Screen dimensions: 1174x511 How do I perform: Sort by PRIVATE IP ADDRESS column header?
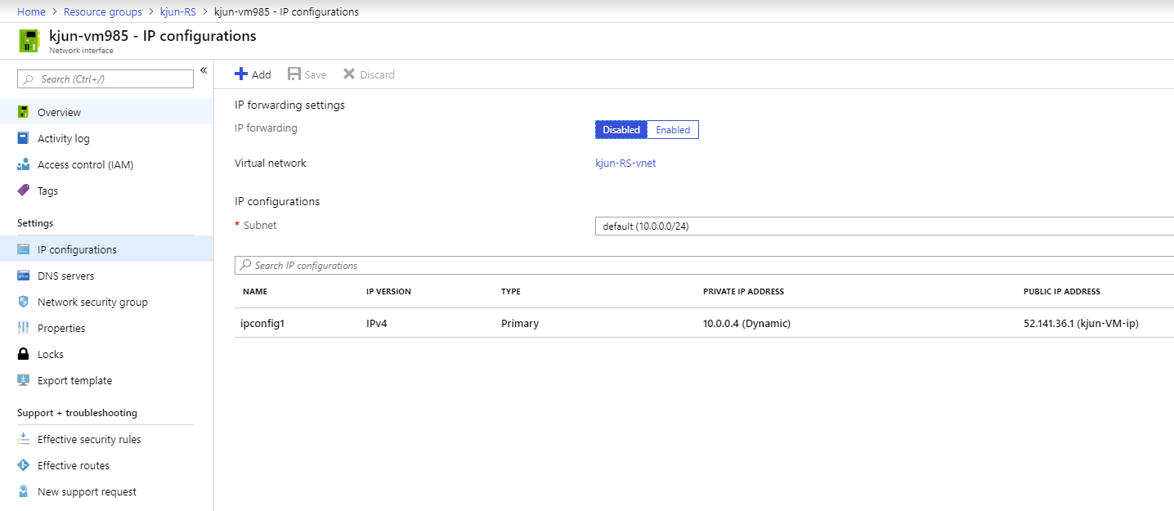[743, 291]
